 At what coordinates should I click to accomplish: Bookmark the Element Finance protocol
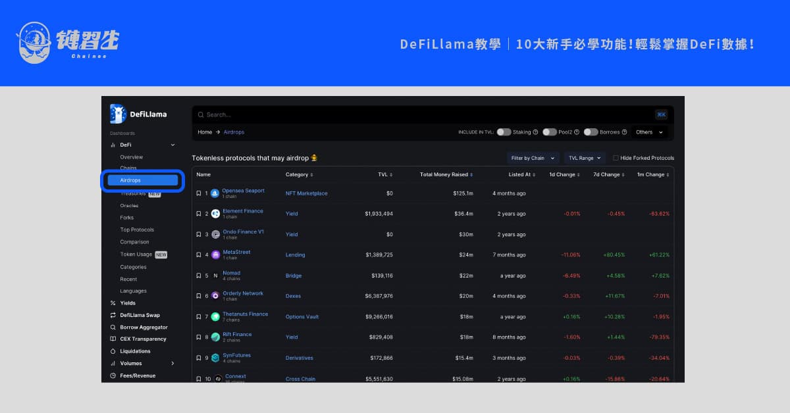click(199, 214)
